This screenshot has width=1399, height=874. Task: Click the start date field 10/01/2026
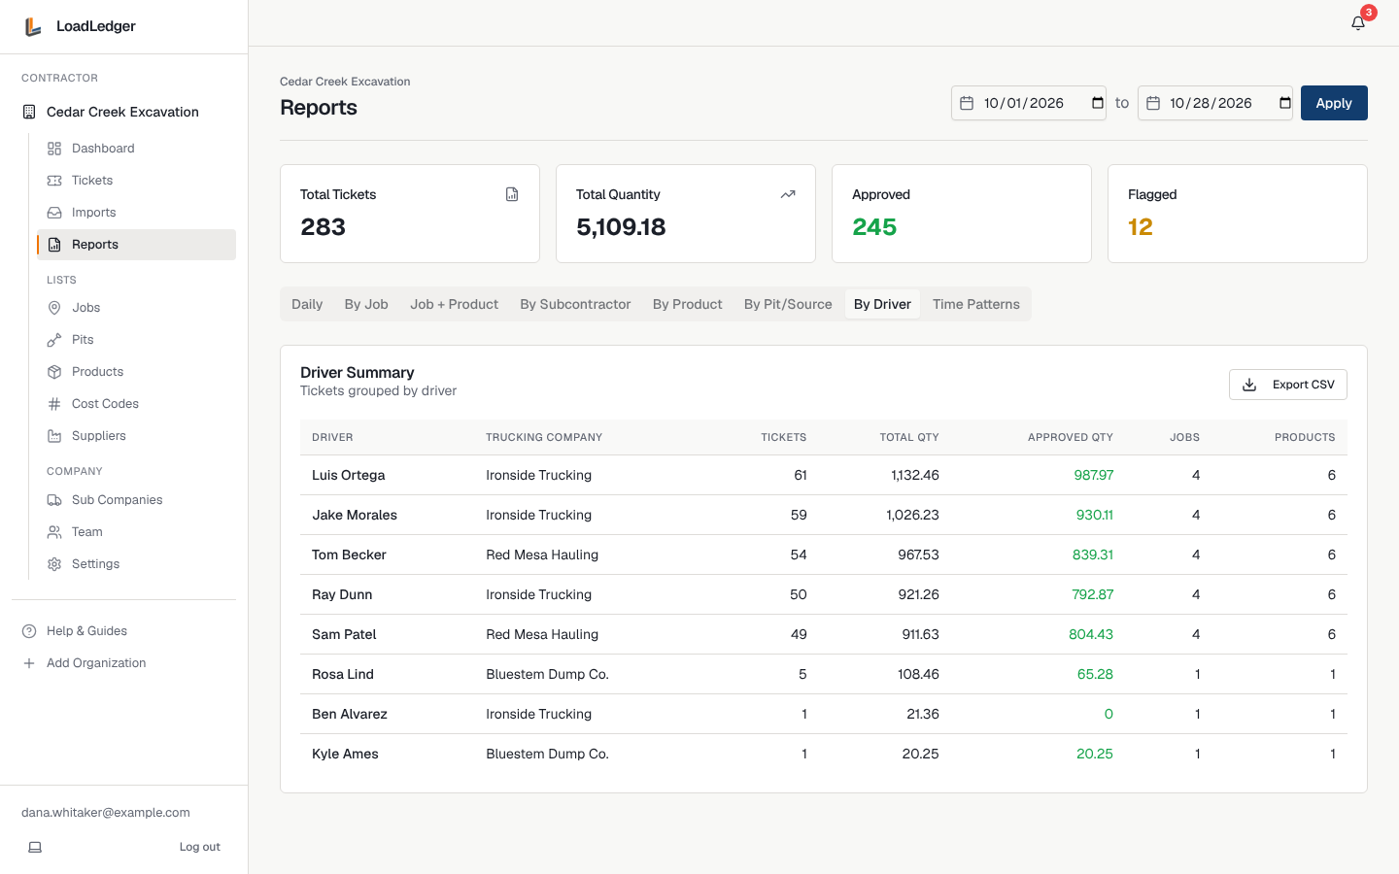pos(1029,103)
